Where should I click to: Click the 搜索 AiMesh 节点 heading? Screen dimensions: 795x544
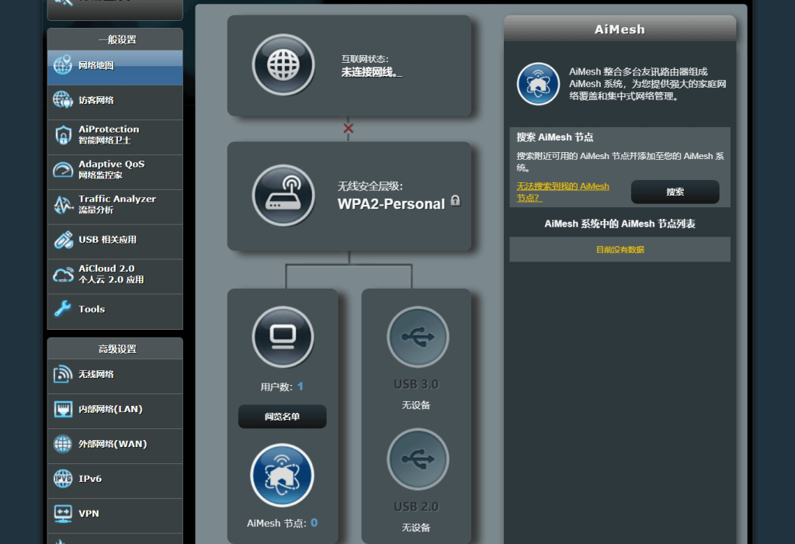(554, 137)
